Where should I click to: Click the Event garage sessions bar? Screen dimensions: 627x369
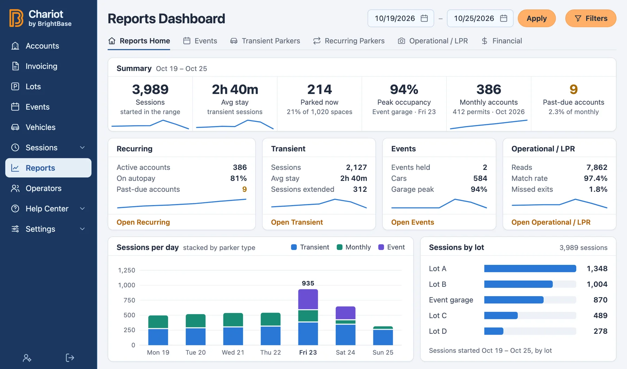click(514, 300)
